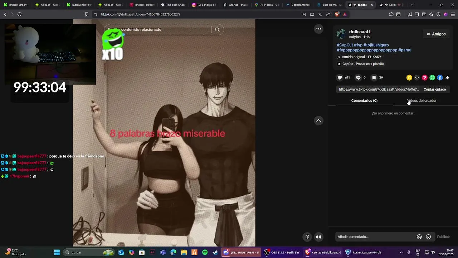Share to Facebook using the blue icon
This screenshot has width=458, height=258.
click(440, 78)
